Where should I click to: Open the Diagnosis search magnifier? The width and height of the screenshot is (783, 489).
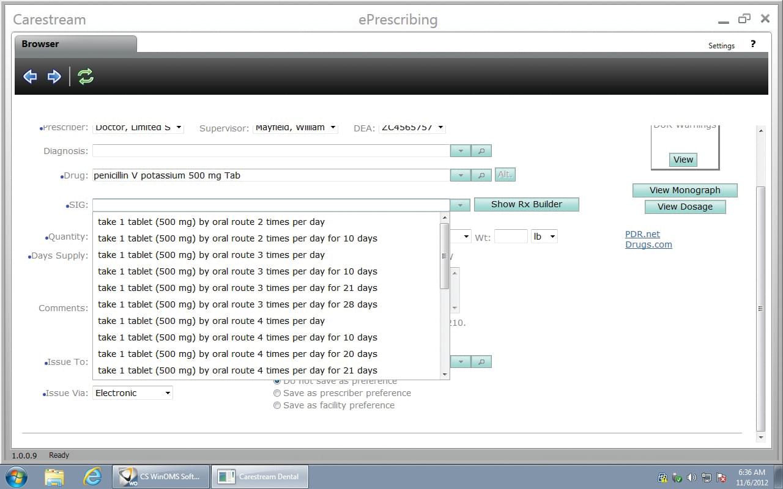click(x=481, y=150)
